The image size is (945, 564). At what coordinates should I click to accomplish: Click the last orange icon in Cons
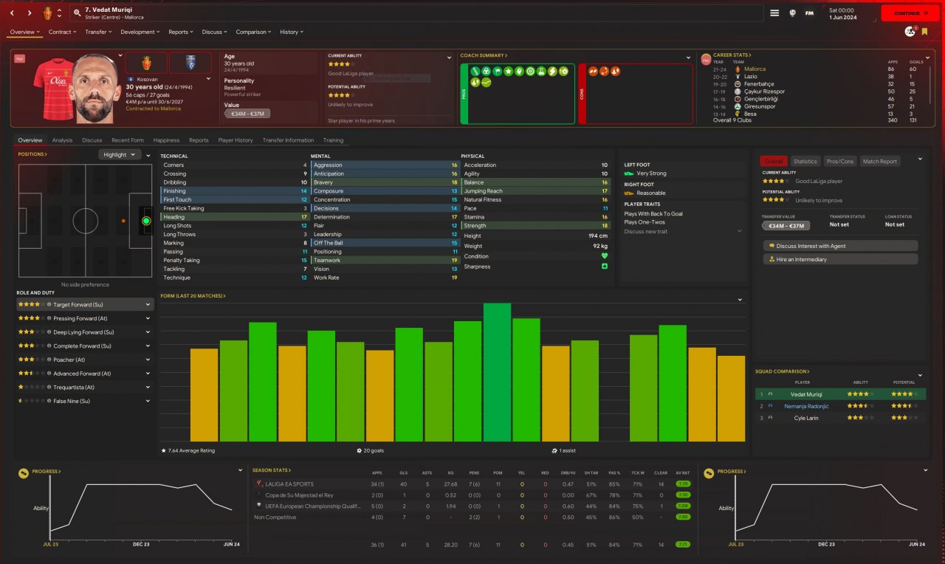[615, 72]
